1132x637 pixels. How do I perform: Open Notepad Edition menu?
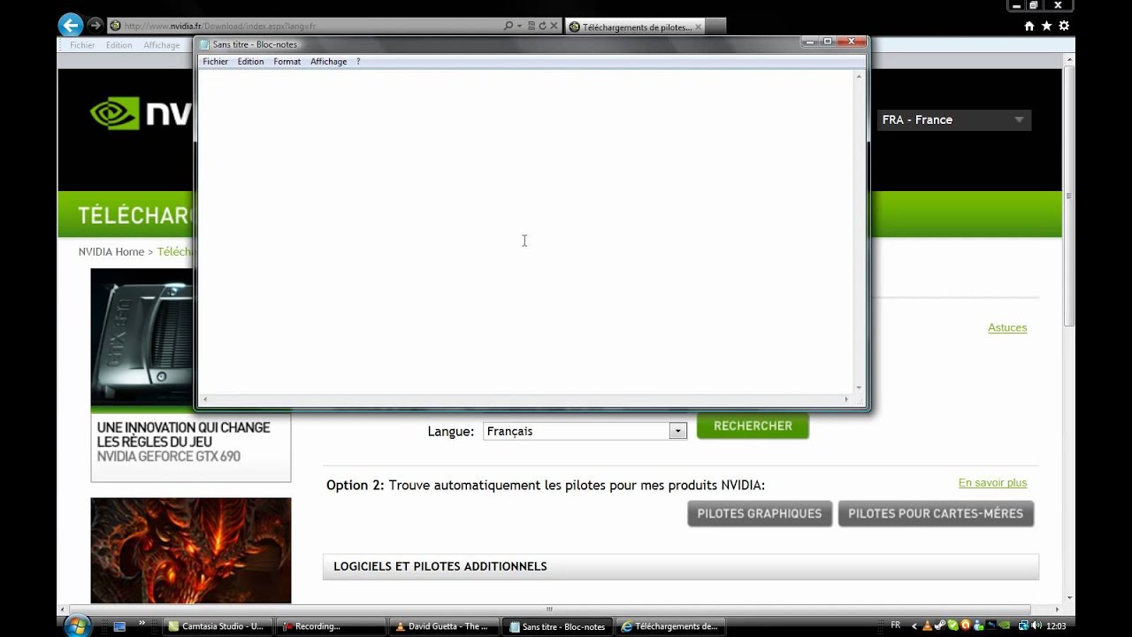pos(250,62)
